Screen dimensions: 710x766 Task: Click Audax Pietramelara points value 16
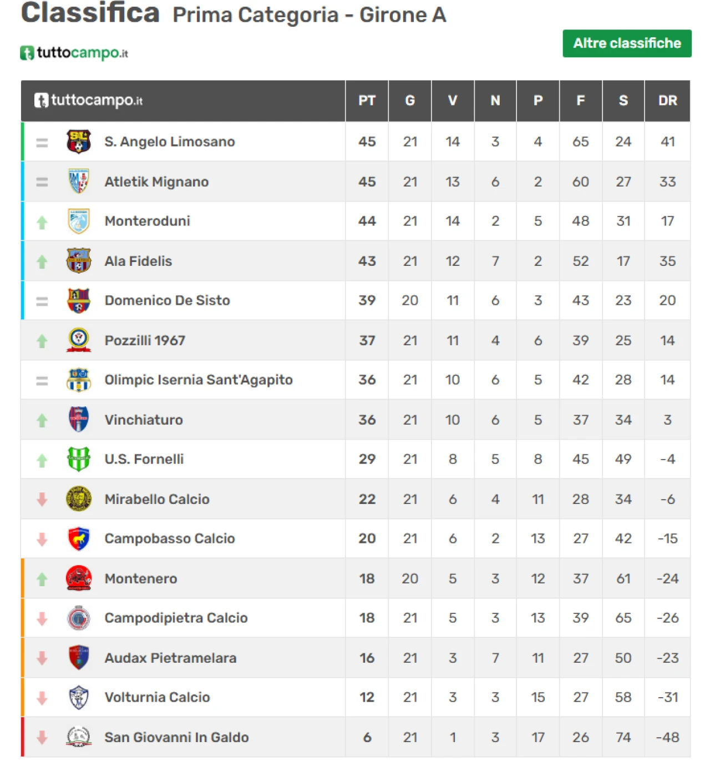[x=367, y=658]
